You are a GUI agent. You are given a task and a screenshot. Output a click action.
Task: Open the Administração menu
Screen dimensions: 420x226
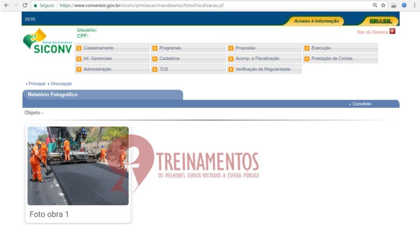click(112, 69)
